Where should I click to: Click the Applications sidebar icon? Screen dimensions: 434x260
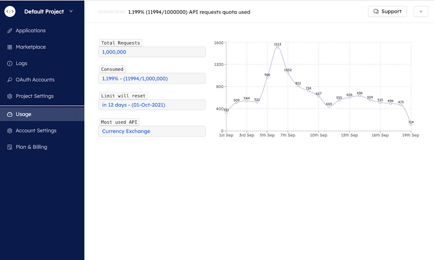point(10,30)
